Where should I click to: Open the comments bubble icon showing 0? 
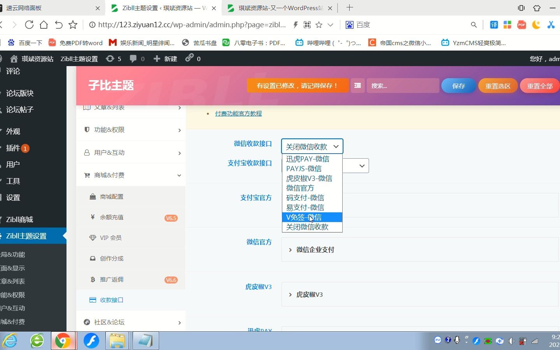point(137,59)
